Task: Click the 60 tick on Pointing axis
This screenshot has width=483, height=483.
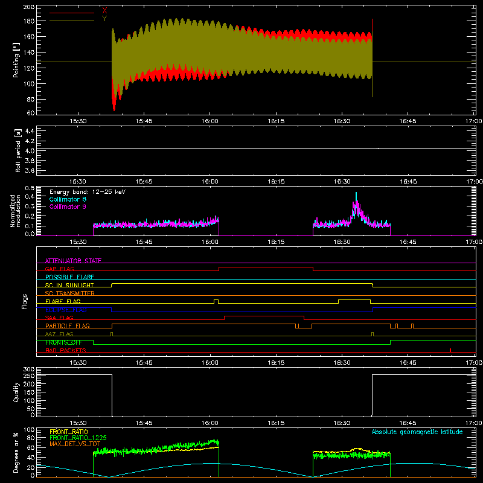Action: [31, 113]
